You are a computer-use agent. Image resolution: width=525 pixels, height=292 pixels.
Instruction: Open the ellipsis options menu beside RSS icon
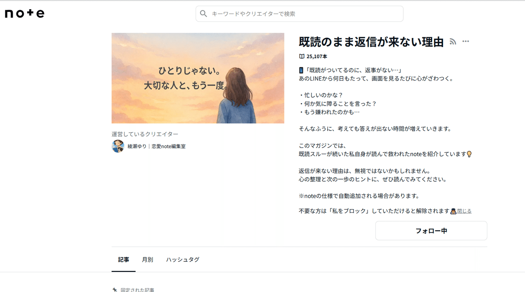pos(465,41)
